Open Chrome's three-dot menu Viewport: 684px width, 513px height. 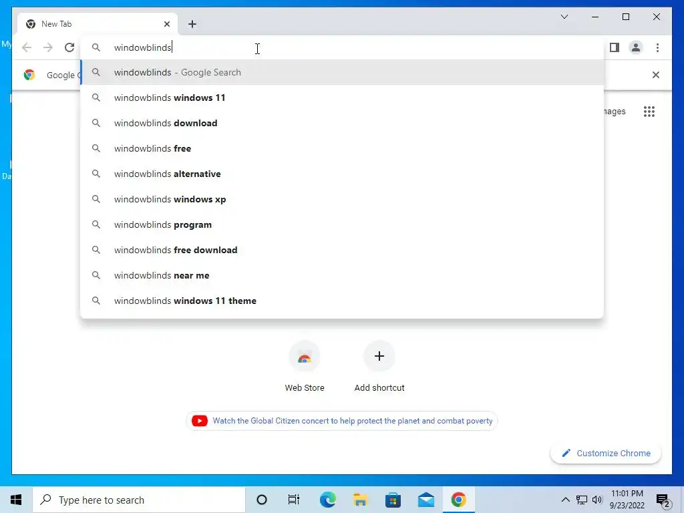[657, 47]
